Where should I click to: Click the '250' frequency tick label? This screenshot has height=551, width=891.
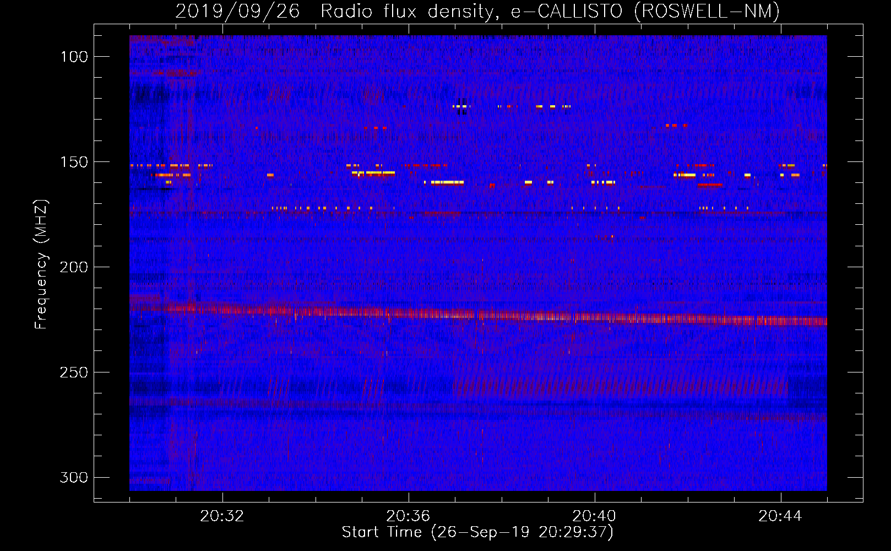click(74, 372)
